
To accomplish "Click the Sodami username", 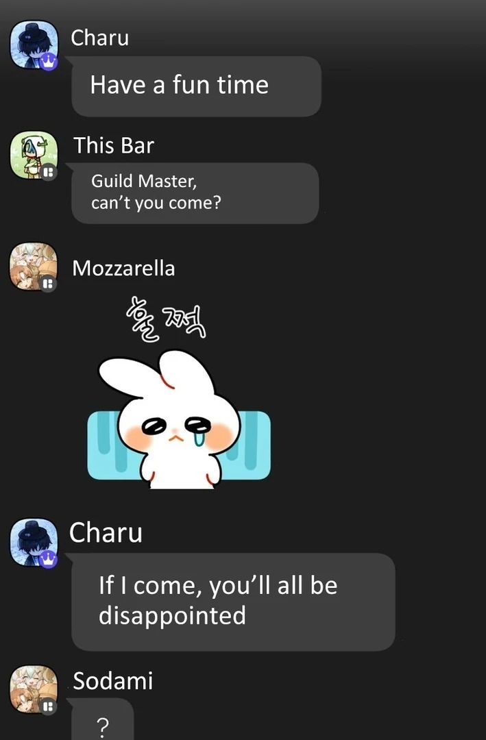I will point(113,680).
